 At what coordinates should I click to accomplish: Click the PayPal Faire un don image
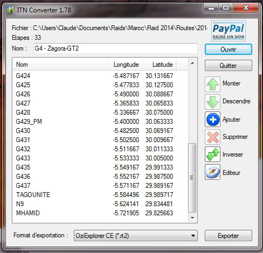click(x=229, y=31)
